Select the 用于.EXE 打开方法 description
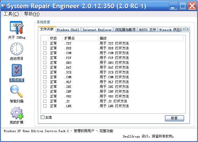 click(114, 48)
